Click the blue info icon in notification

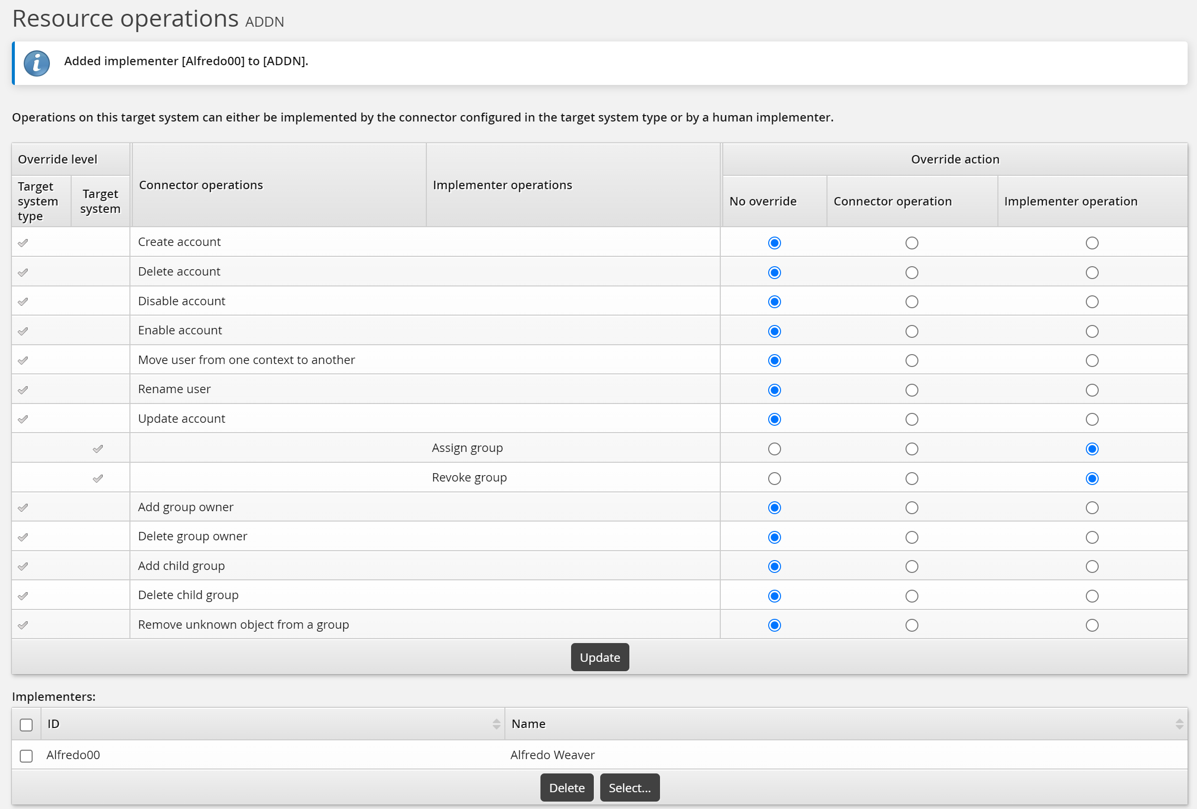pyautogui.click(x=37, y=63)
